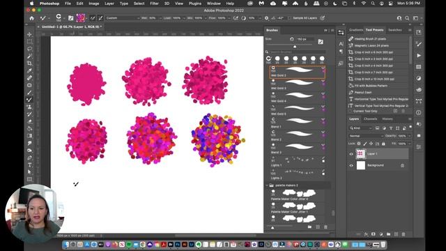This screenshot has width=446, height=251.
Task: Click the search magnifier in options bar
Action: point(407,18)
